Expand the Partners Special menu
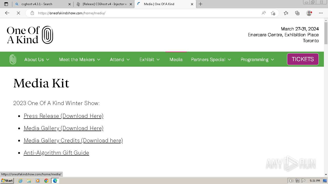Image resolution: width=328 pixels, height=184 pixels. (211, 59)
